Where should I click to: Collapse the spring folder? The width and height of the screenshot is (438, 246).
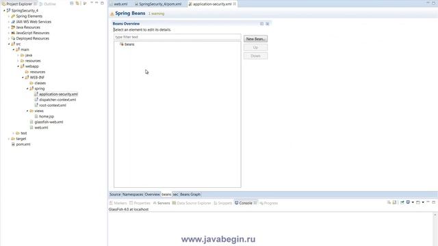[27, 89]
